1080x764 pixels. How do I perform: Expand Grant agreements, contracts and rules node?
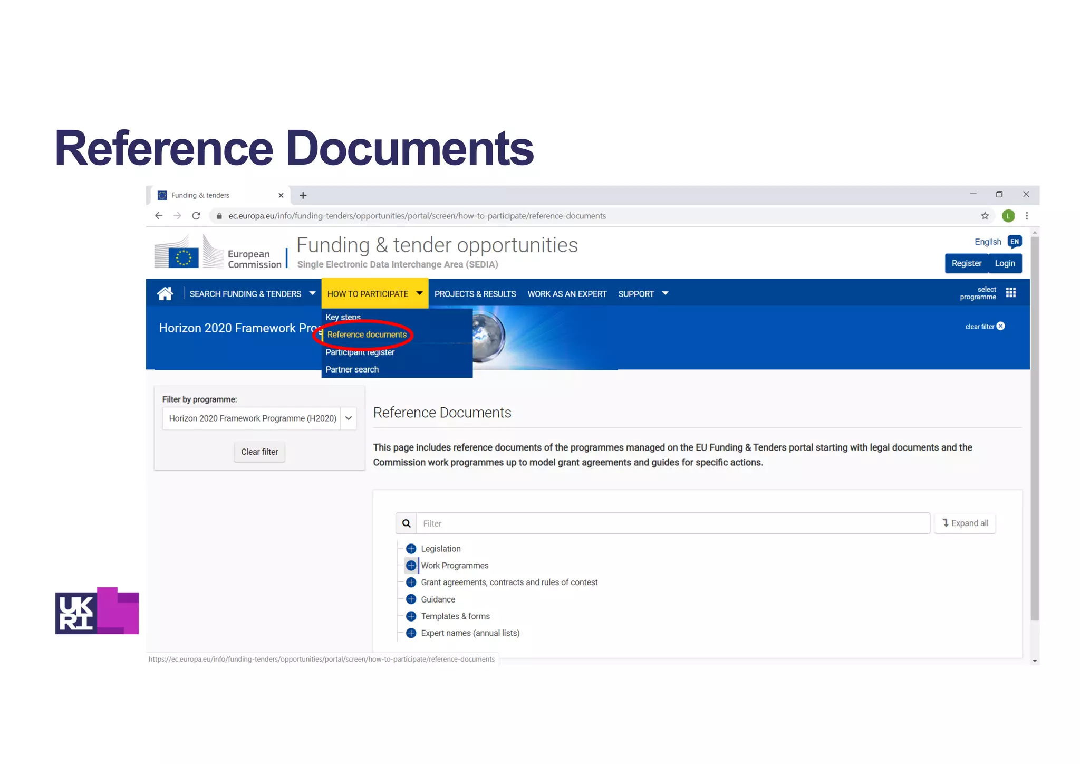point(411,582)
